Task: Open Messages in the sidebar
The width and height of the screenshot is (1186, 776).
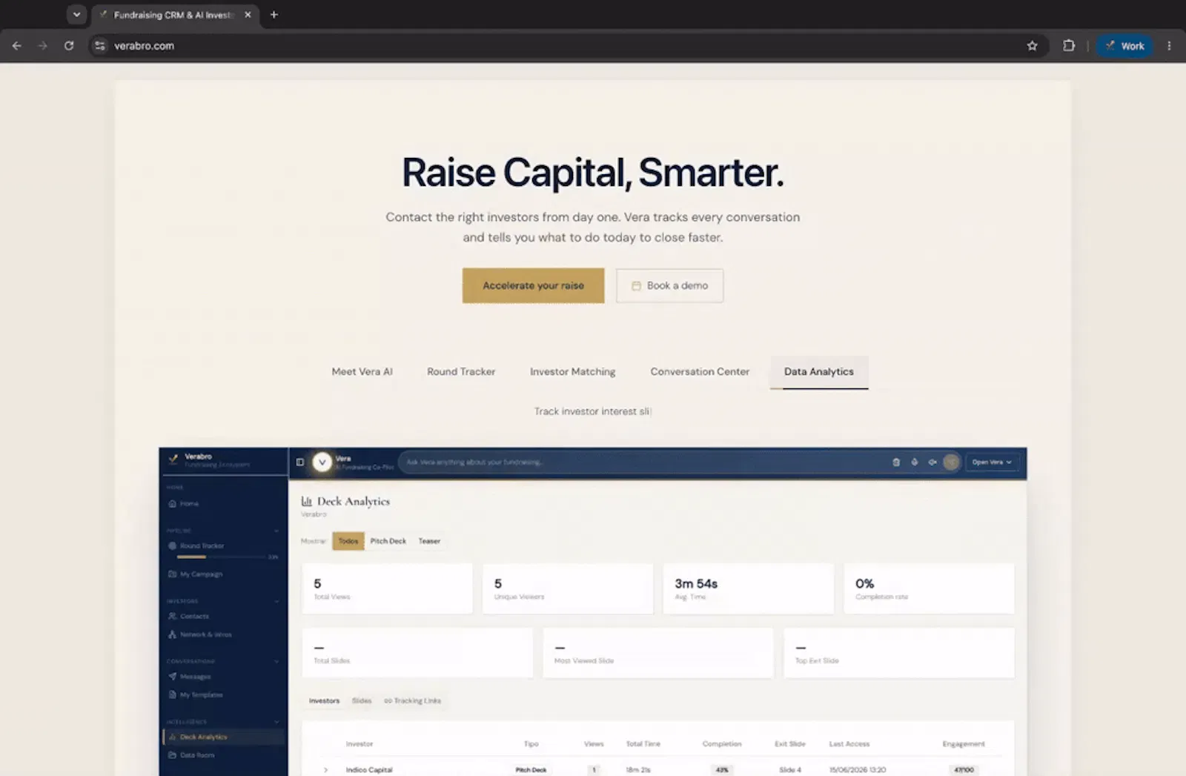Action: click(x=190, y=676)
